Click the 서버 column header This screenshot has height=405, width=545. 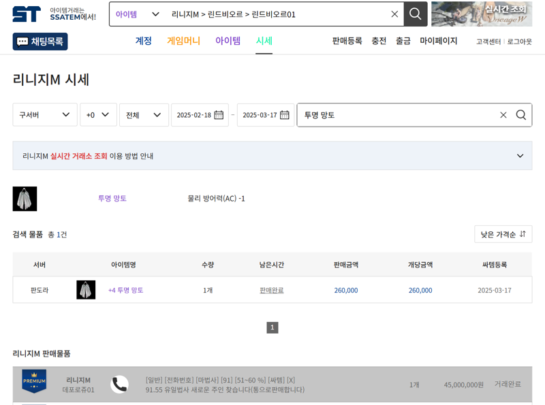(x=40, y=265)
